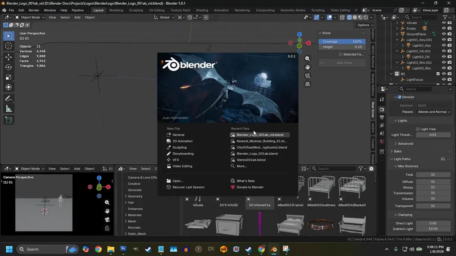Click the asset browser filter funnel icon
Viewport: 456px width, 256px height.
361,169
